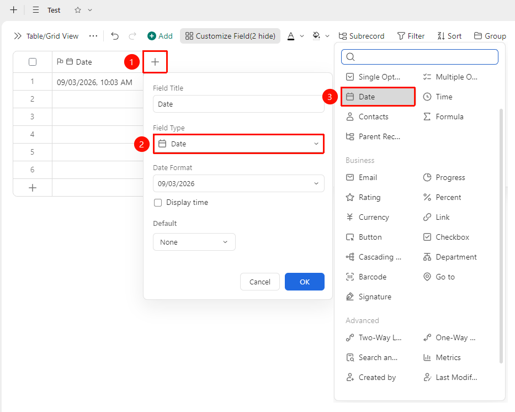Click the Field Title input box
This screenshot has width=515, height=412.
[x=239, y=104]
